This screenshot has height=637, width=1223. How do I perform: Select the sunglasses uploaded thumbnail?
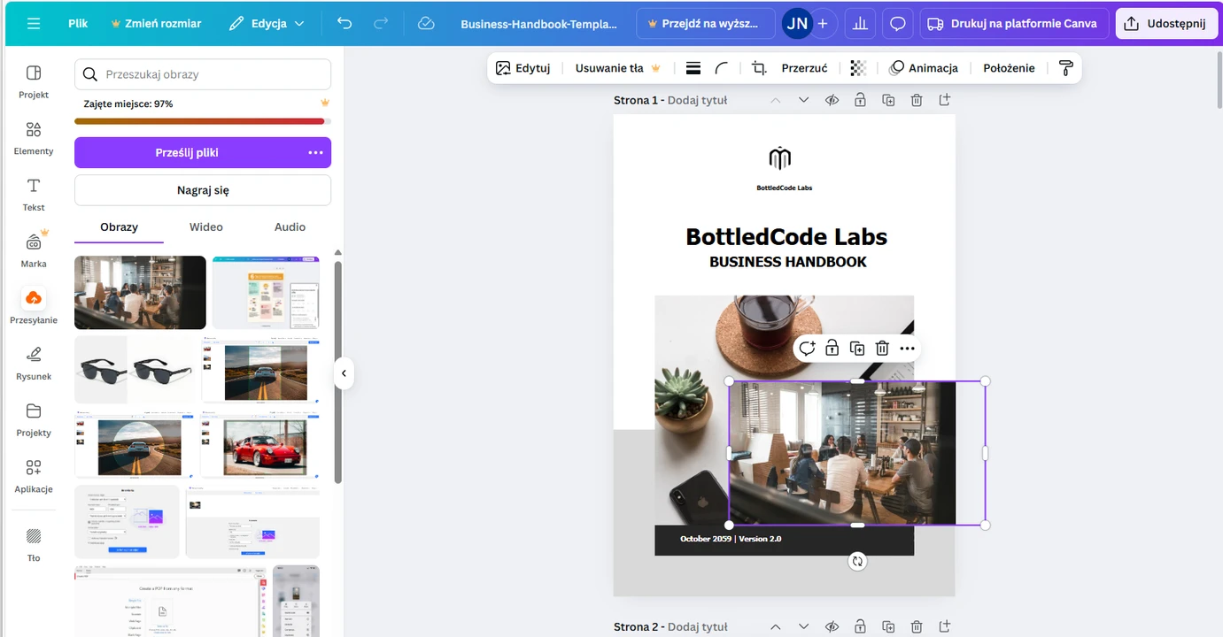coord(135,370)
